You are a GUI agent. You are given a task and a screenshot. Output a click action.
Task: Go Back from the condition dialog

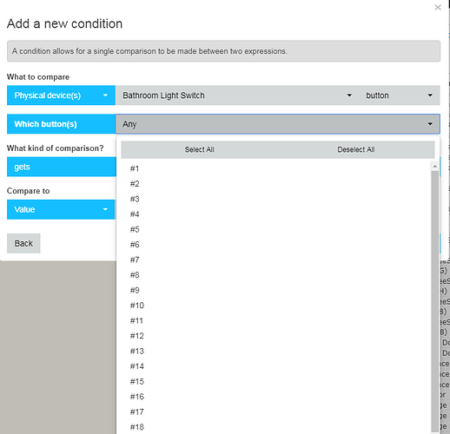(23, 243)
